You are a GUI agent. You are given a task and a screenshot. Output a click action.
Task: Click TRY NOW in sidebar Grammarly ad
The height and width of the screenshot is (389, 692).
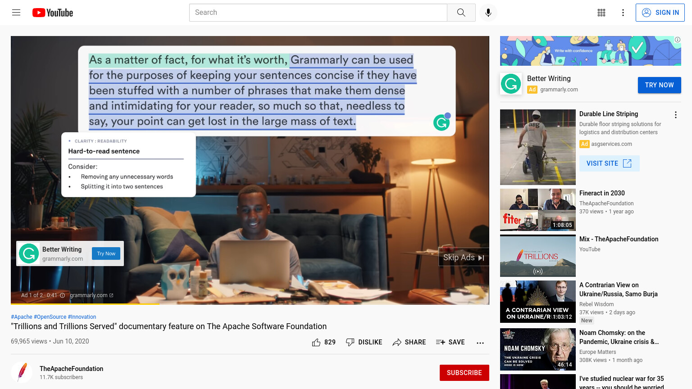[660, 85]
